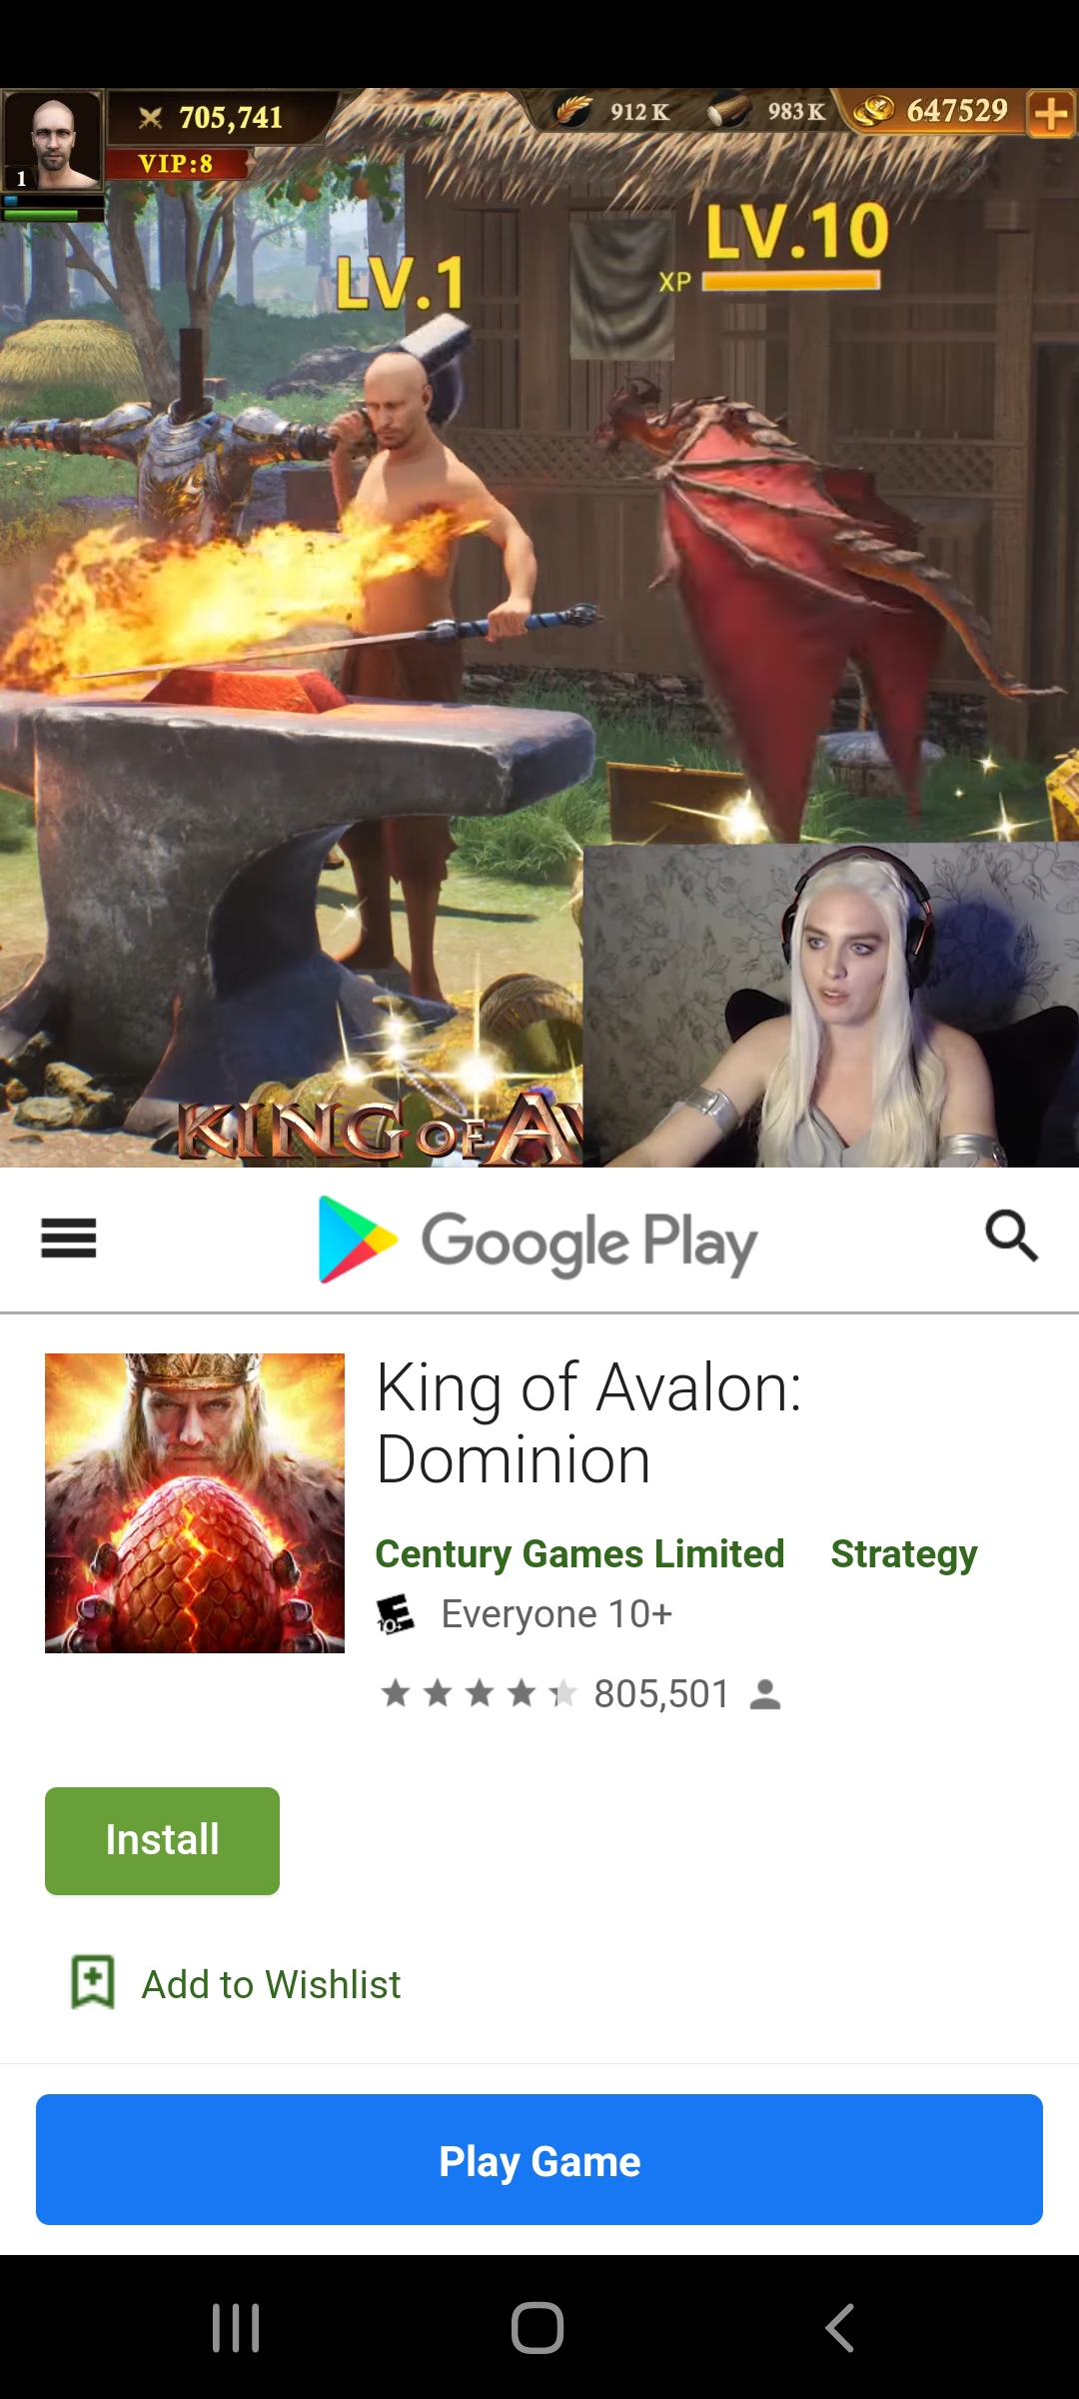Open the Strategy category link
Screen dimensions: 1079x2399
(x=904, y=1554)
